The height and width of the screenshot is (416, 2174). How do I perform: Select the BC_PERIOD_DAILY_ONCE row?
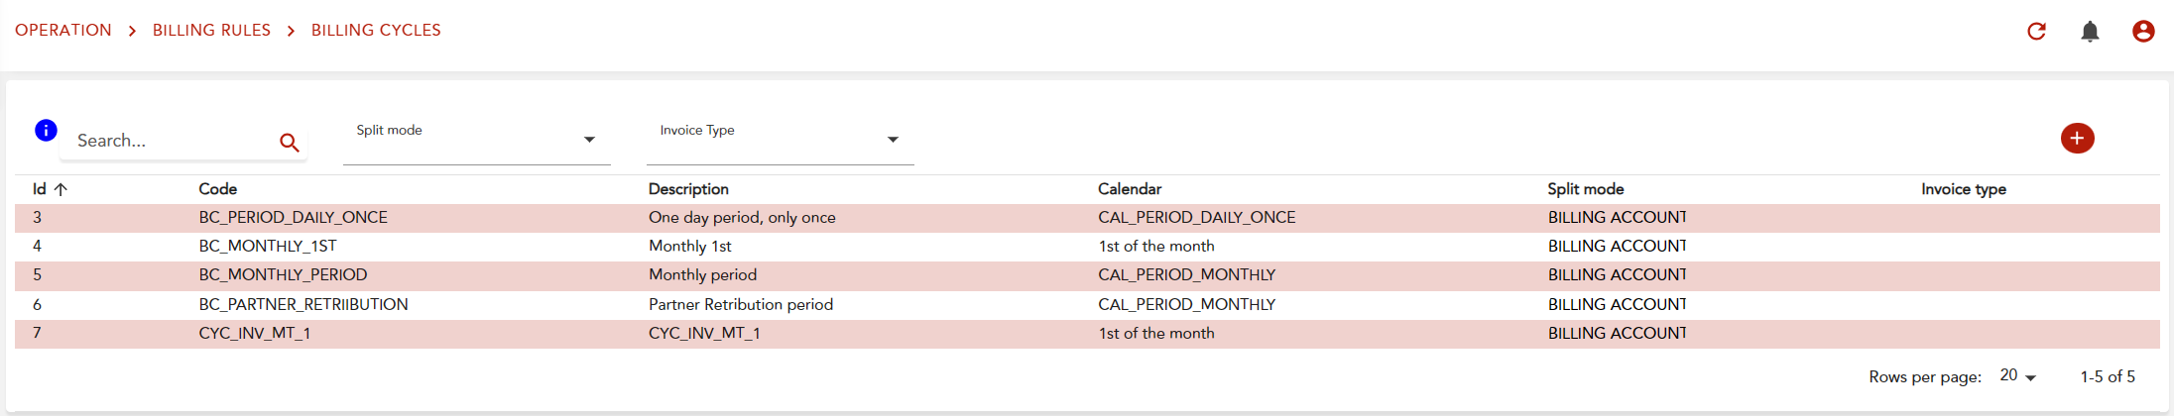293,218
